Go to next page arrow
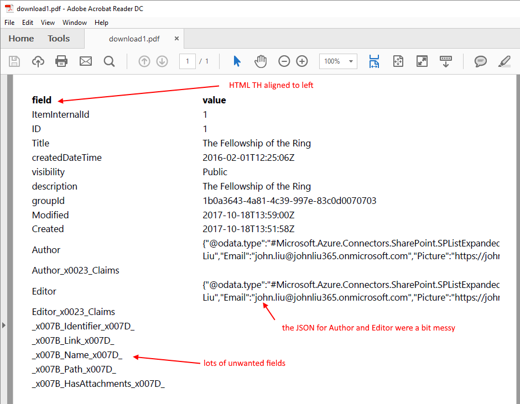This screenshot has height=404, width=520. point(162,61)
